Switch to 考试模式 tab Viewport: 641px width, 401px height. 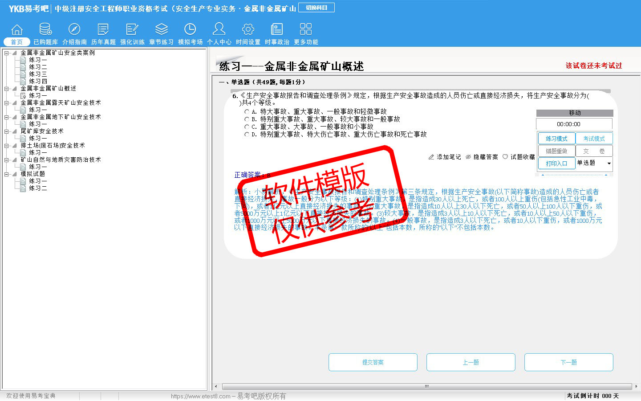[x=594, y=139]
